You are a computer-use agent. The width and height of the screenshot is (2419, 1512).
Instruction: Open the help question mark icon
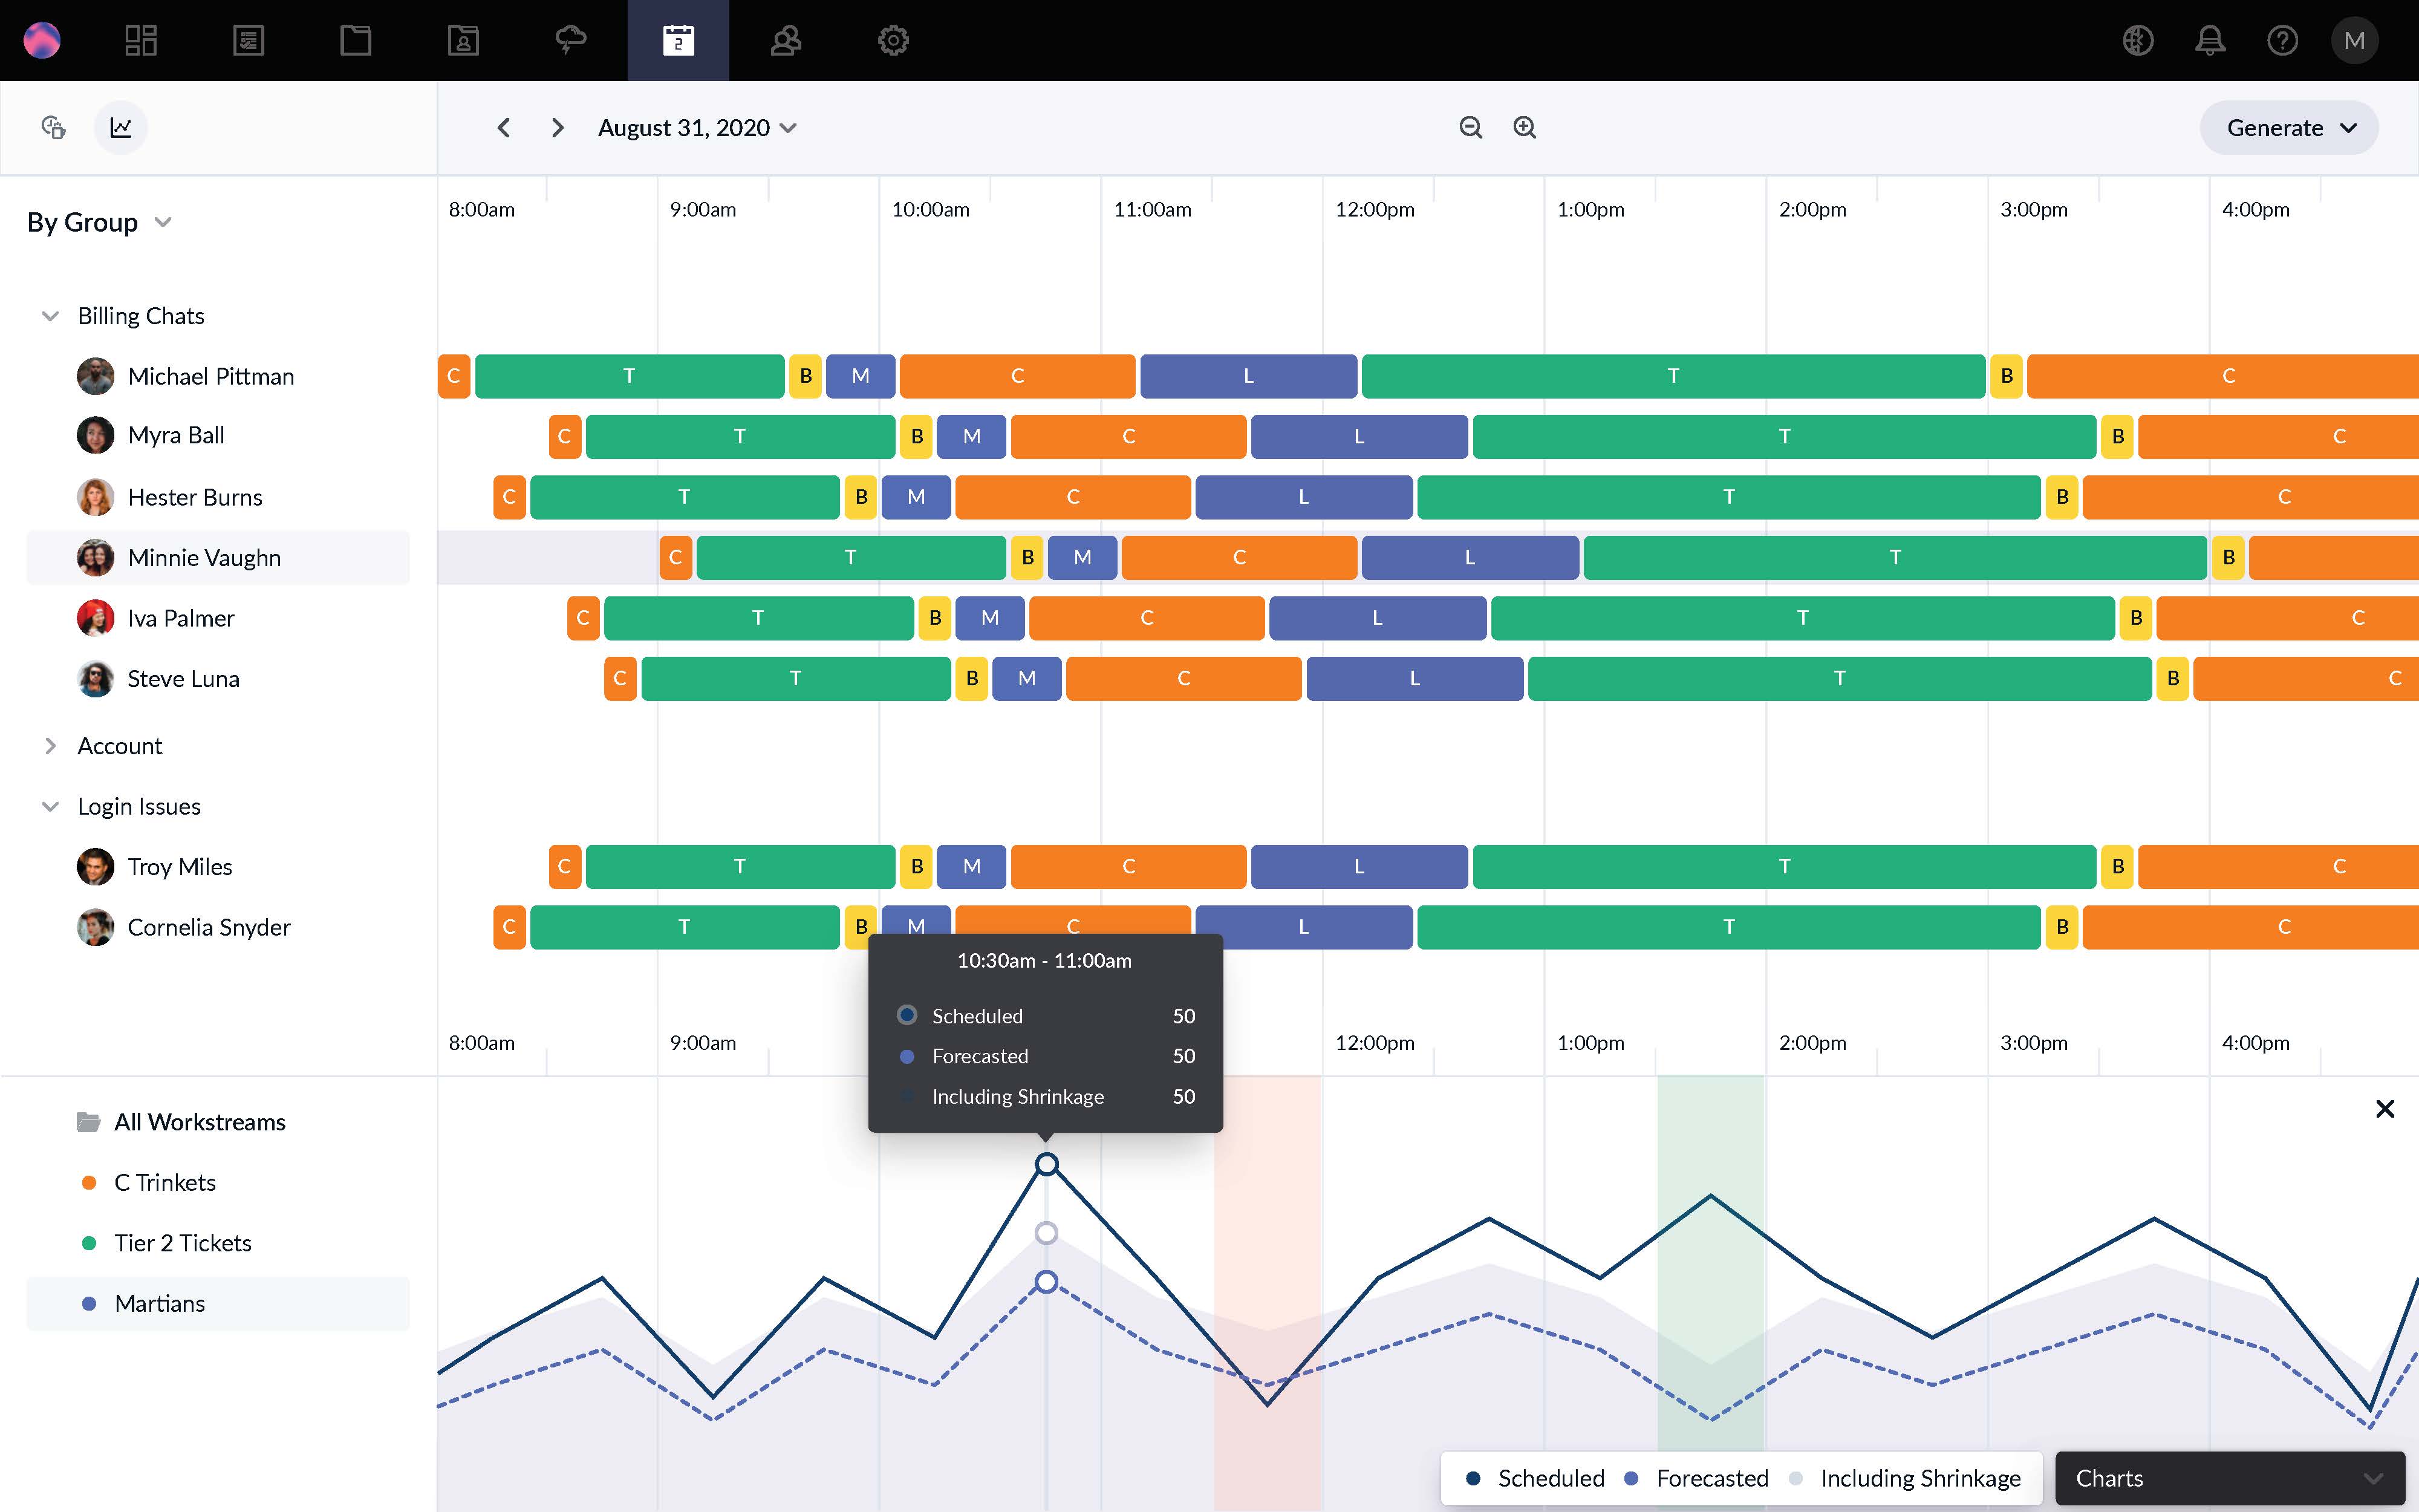(2283, 40)
